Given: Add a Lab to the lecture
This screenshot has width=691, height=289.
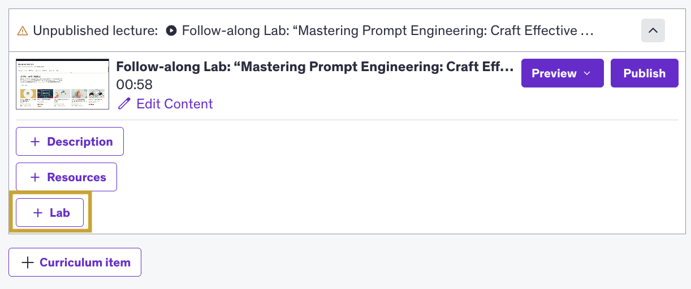Looking at the screenshot, I should (x=50, y=213).
